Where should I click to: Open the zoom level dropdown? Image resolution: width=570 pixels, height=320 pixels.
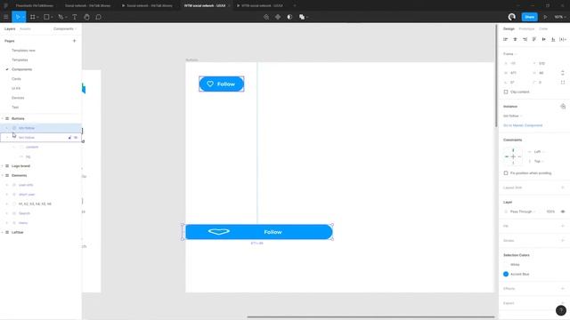(560, 17)
